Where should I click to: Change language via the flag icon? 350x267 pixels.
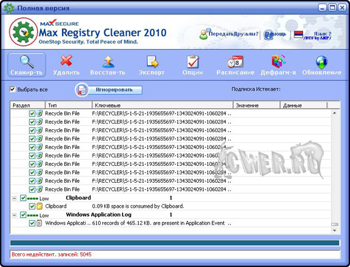point(299,34)
